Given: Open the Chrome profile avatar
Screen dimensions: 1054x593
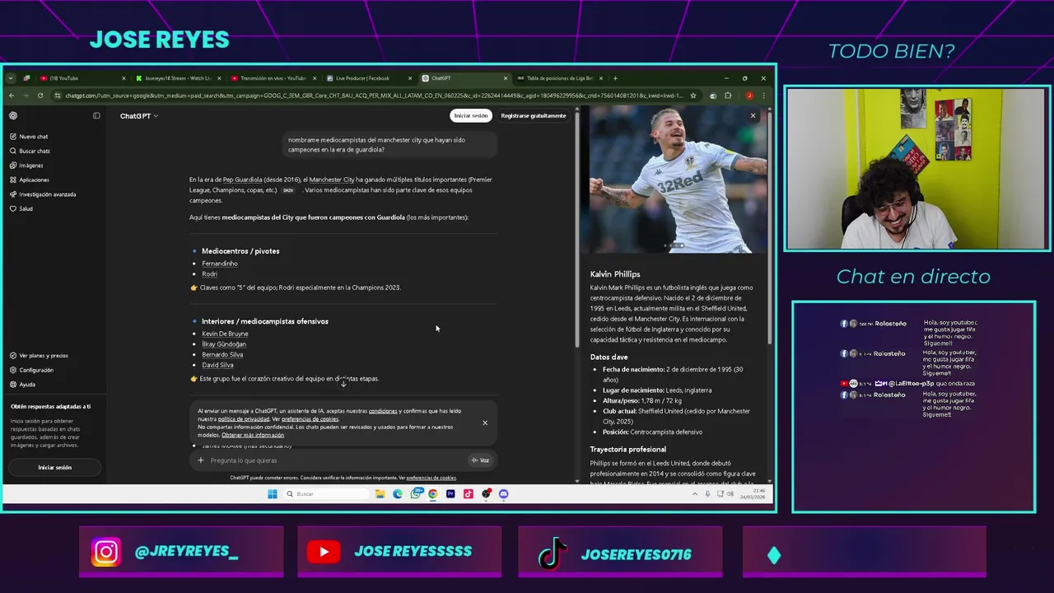Looking at the screenshot, I should 749,96.
